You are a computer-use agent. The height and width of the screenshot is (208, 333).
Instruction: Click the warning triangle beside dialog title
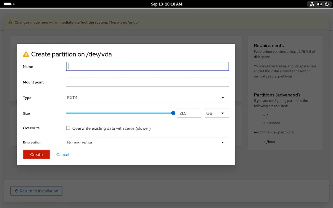pos(26,54)
